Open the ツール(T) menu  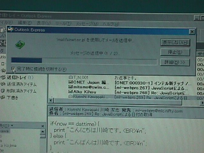click(x=63, y=24)
